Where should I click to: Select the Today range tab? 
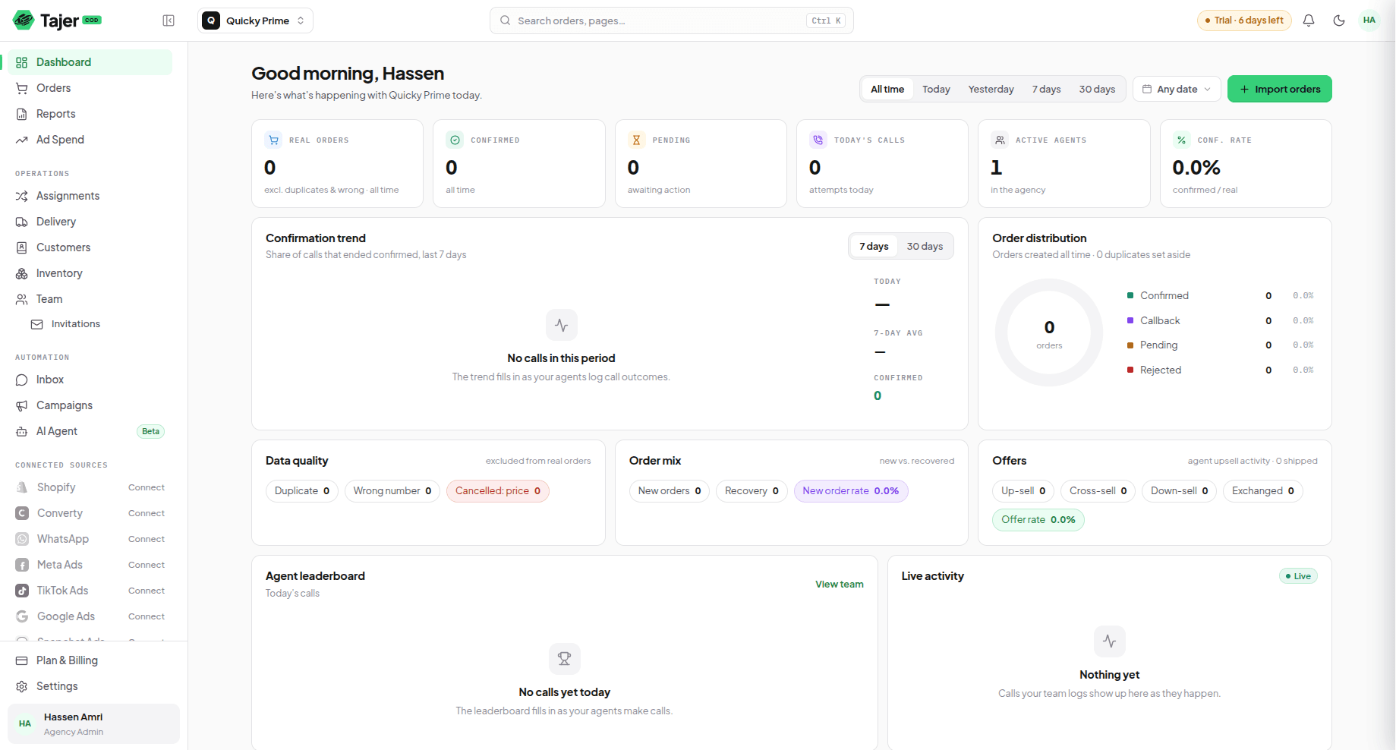[x=936, y=89]
